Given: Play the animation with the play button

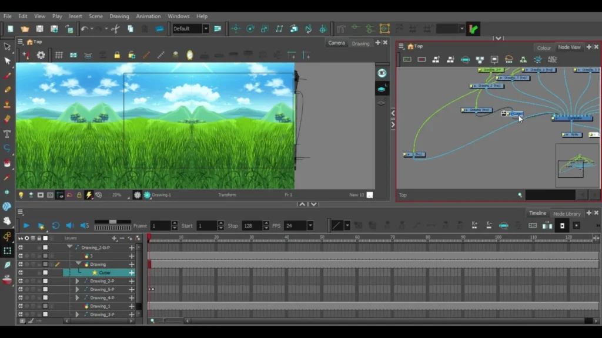Looking at the screenshot, I should pyautogui.click(x=26, y=225).
